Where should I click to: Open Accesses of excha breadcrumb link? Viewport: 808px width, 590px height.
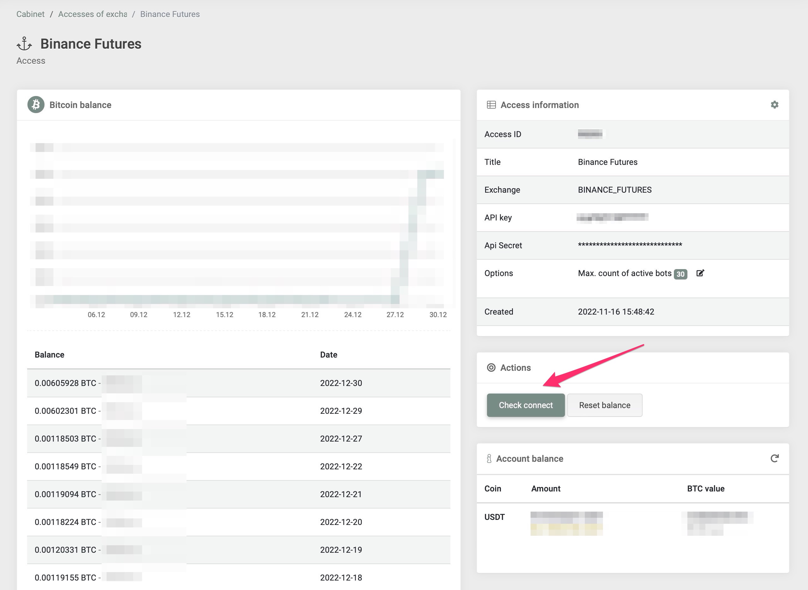pos(92,14)
